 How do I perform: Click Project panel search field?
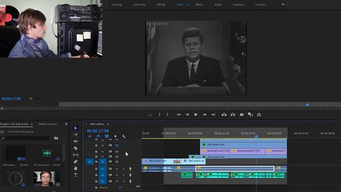point(26,138)
